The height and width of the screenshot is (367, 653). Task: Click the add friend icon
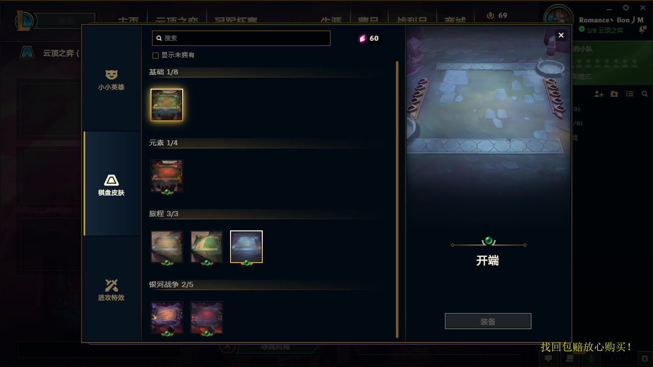[x=599, y=94]
